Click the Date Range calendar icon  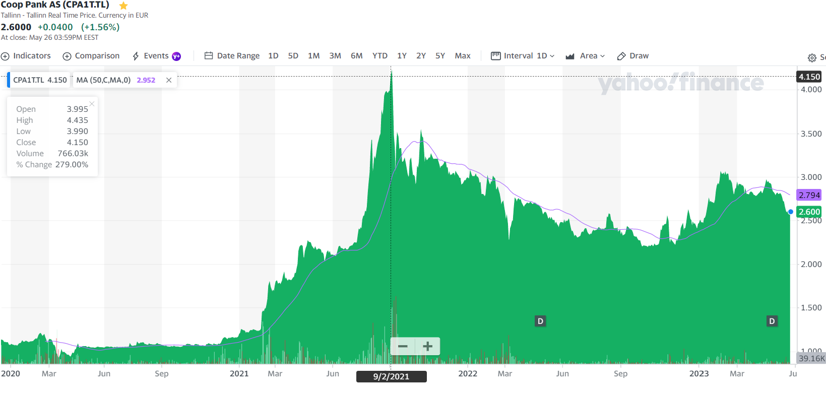[x=209, y=56]
